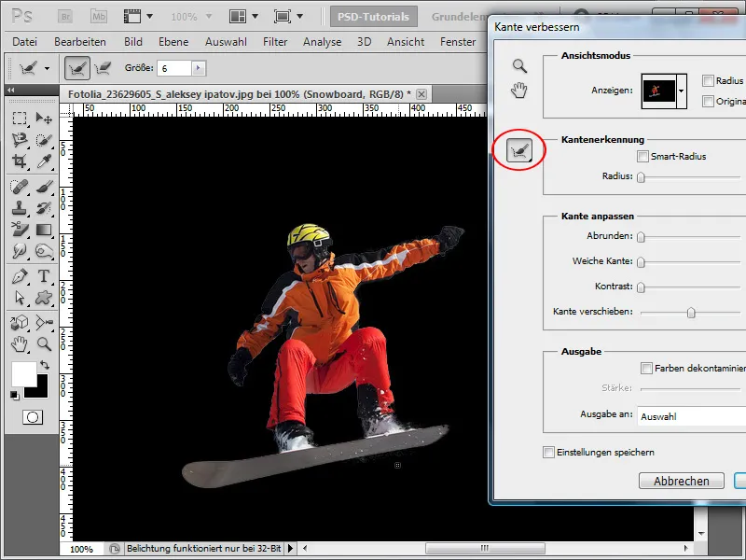Select the Crop tool

pos(20,161)
